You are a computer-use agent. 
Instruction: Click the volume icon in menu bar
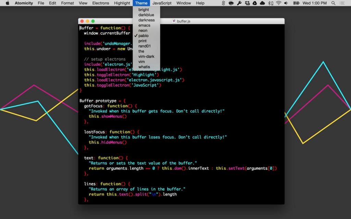coord(286,3)
